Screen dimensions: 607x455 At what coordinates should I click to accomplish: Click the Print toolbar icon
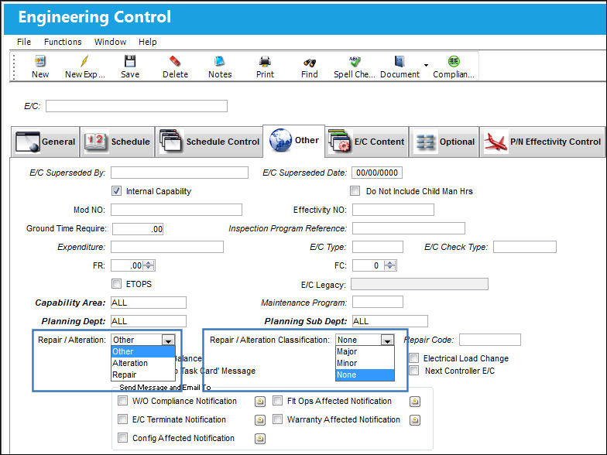265,61
